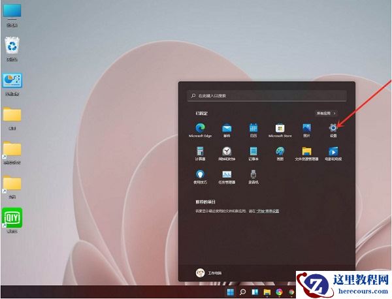Launch Task Manager from pinned apps
Screen dimensions: 392x299
click(x=227, y=177)
